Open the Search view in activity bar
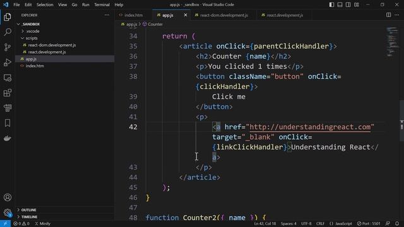This screenshot has width=404, height=227. pyautogui.click(x=7, y=32)
